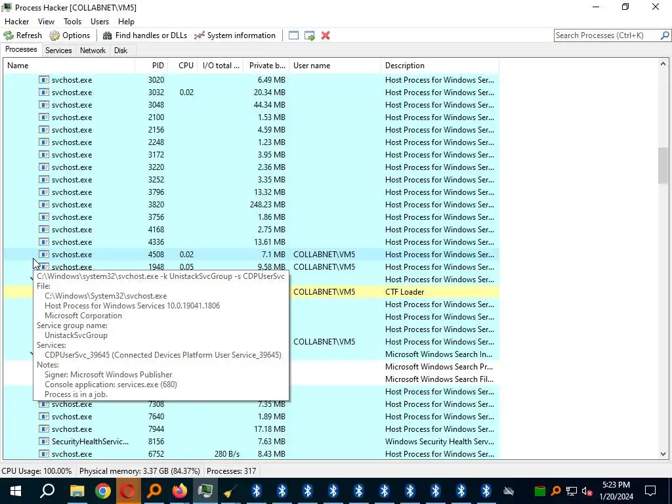
Task: Click the scrollbar down arrow
Action: (x=663, y=454)
